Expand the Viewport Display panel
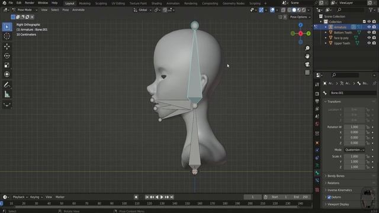 (338, 204)
